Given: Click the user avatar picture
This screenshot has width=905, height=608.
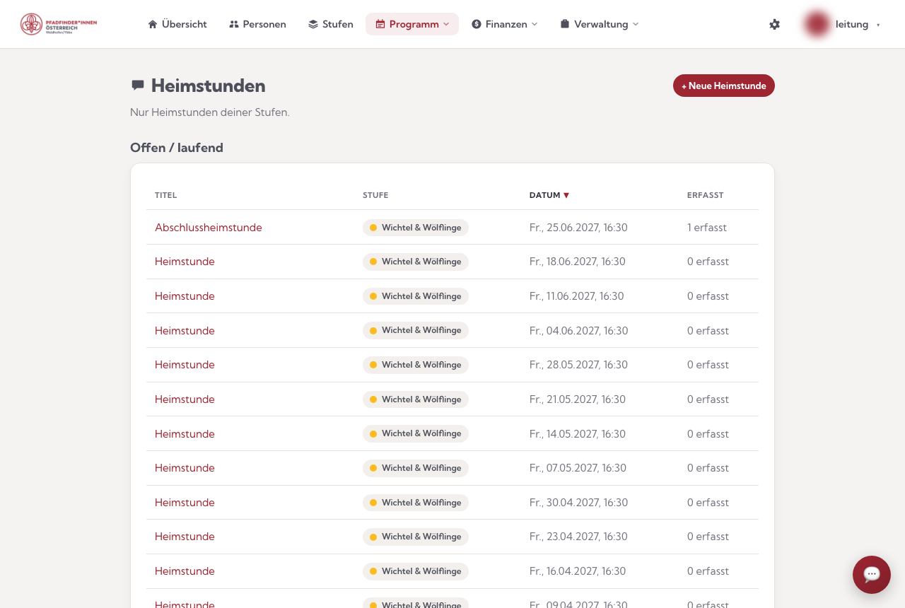Looking at the screenshot, I should click(817, 24).
